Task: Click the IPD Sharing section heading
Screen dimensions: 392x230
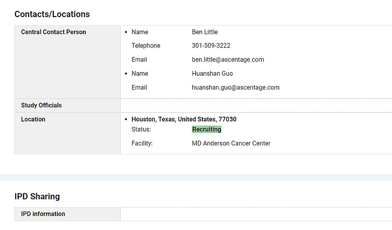Action: 37,196
